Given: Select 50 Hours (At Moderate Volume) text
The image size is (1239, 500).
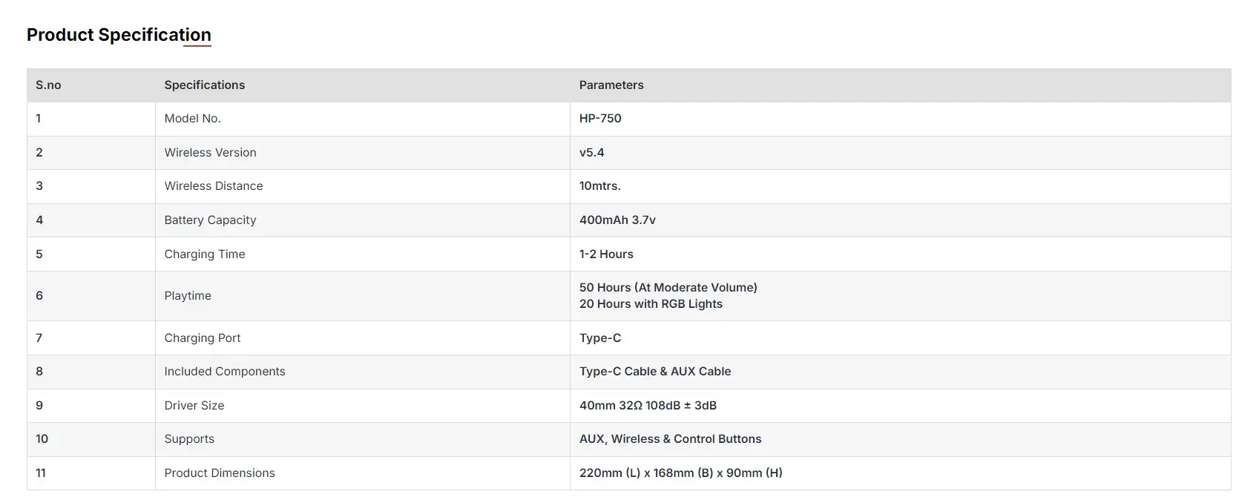Looking at the screenshot, I should coord(668,288).
